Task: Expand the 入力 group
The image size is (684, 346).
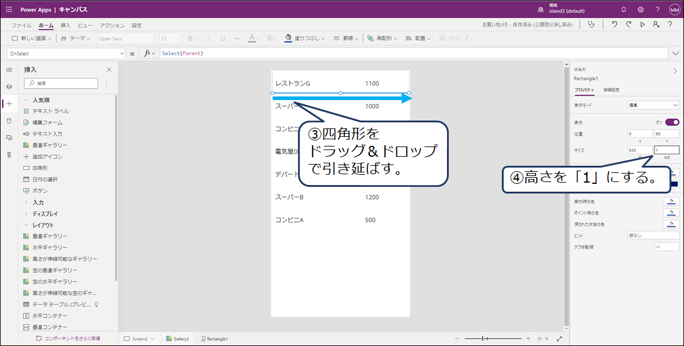Action: coord(26,202)
